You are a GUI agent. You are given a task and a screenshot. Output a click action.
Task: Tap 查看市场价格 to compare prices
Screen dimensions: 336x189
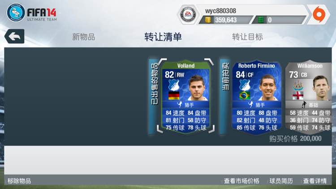(241, 181)
